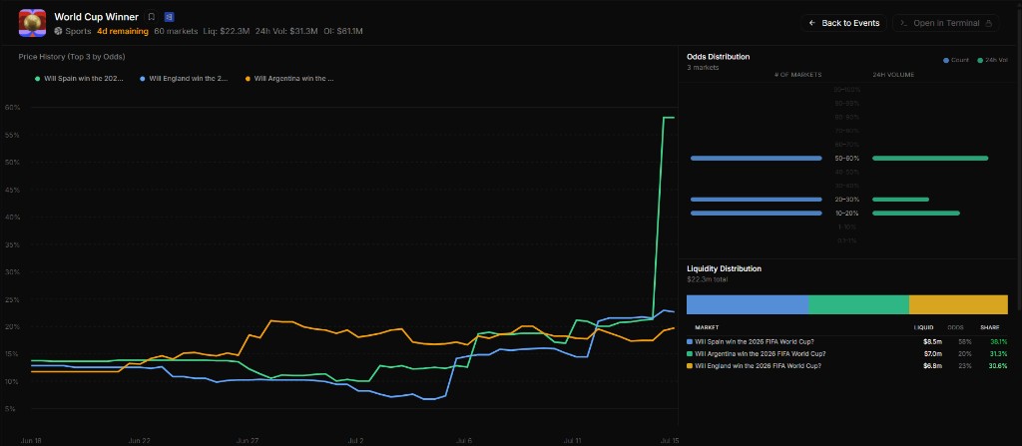1022x446 pixels.
Task: Go Back to Events
Action: click(844, 23)
